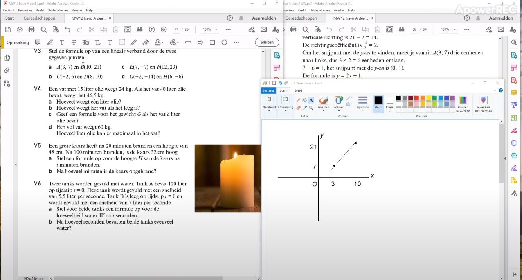The width and height of the screenshot is (522, 280).
Task: Add a sticky note comment
Action: click(38, 42)
